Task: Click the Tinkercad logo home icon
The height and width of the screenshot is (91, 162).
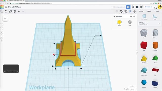Action: [2, 7]
